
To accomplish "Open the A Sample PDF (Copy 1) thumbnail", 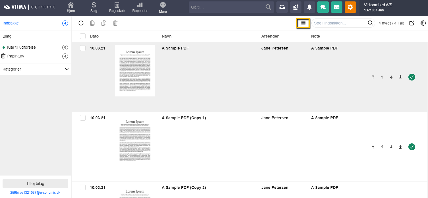I will [x=135, y=140].
